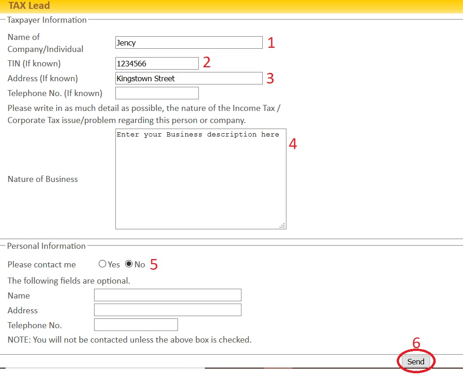Grab the text area resize handle
463x376 pixels.
(x=282, y=226)
